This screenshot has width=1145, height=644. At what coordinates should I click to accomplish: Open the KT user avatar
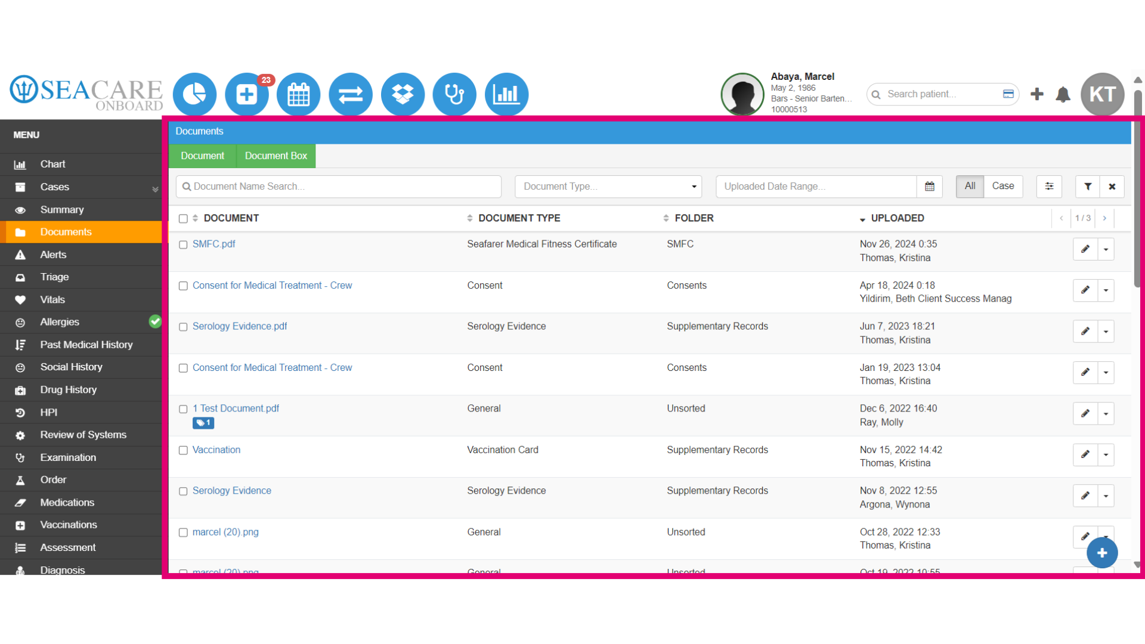(1103, 94)
